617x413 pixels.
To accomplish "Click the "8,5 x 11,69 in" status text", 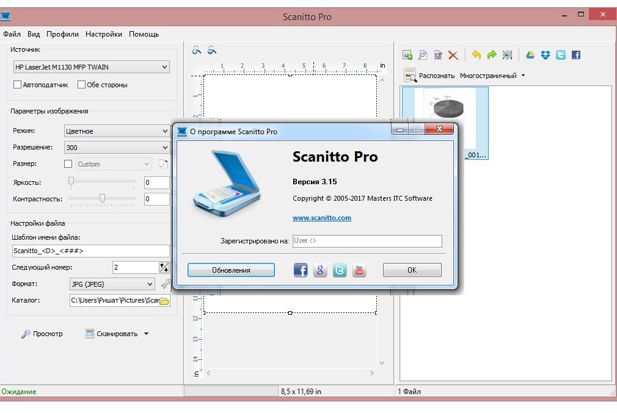I will [301, 392].
